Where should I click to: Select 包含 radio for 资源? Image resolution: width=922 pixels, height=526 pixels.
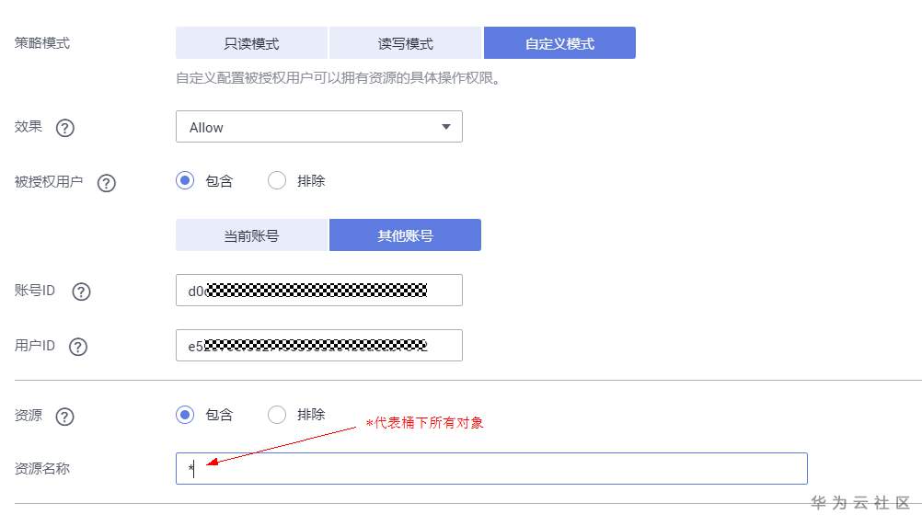pos(185,415)
